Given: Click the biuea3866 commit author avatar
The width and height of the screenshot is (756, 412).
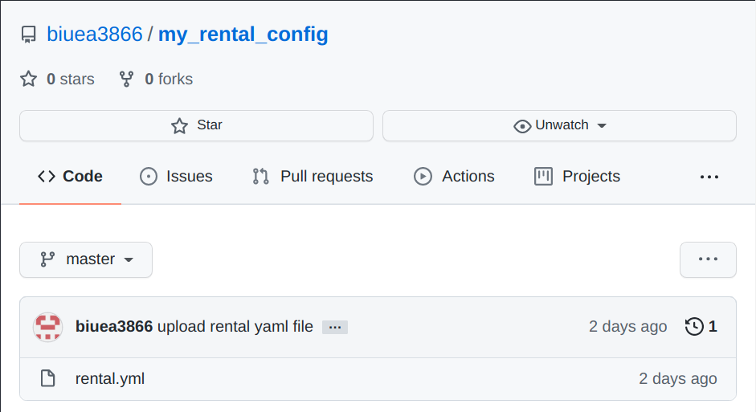Looking at the screenshot, I should pyautogui.click(x=47, y=327).
